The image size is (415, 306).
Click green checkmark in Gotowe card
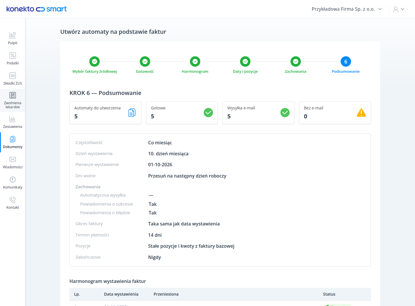click(208, 113)
